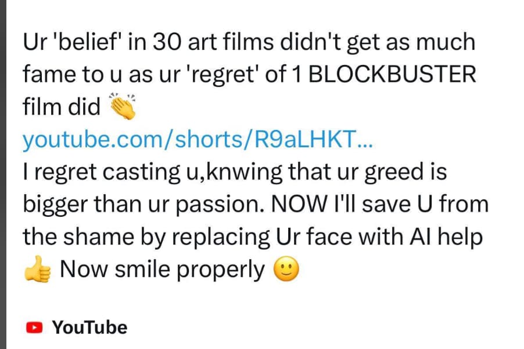This screenshot has height=349, width=524.
Task: Click the red YouTube play logo
Action: click(35, 328)
